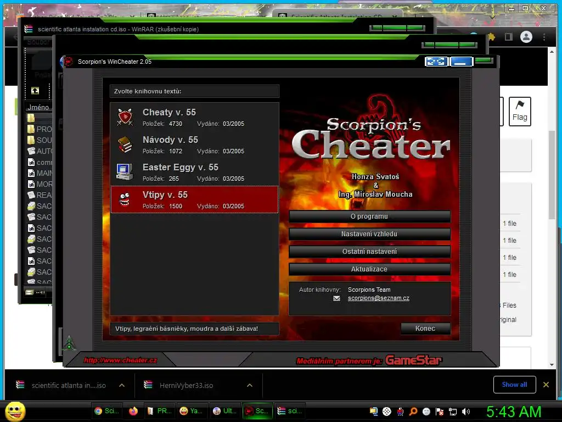
Task: Switch to the Sc... WinCheater taskbar item
Action: [257, 411]
